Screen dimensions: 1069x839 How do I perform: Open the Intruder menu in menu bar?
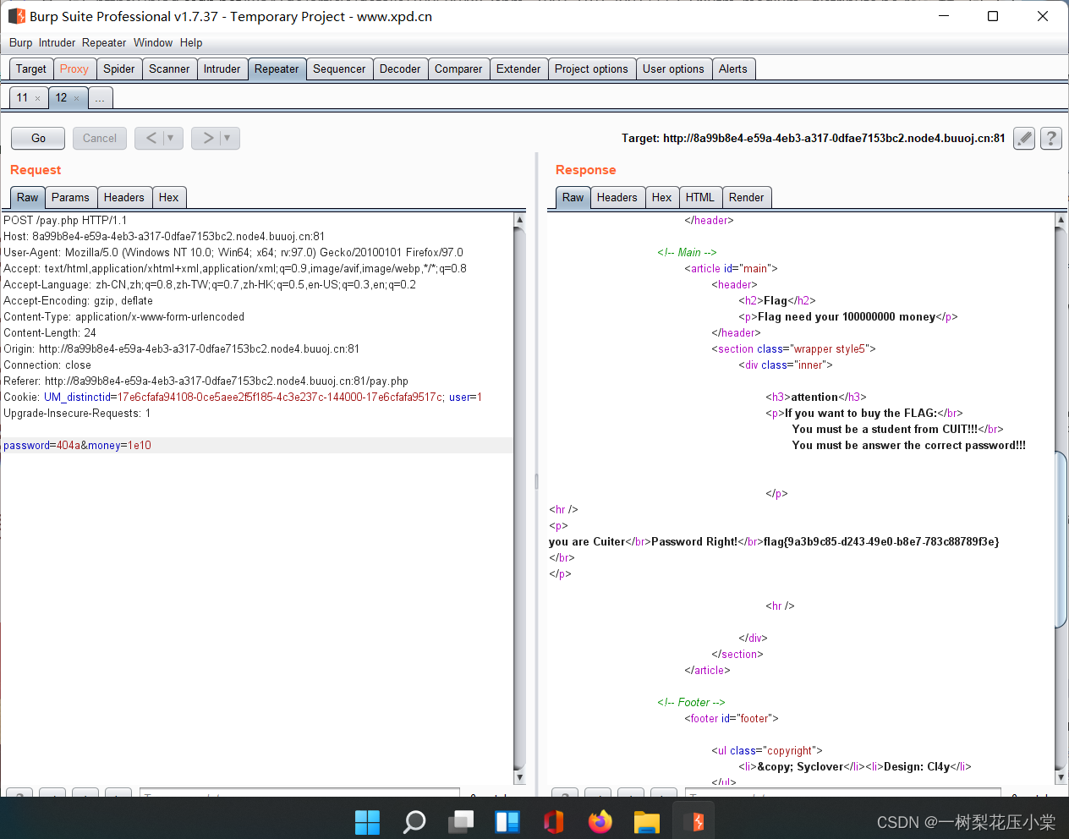pyautogui.click(x=57, y=43)
